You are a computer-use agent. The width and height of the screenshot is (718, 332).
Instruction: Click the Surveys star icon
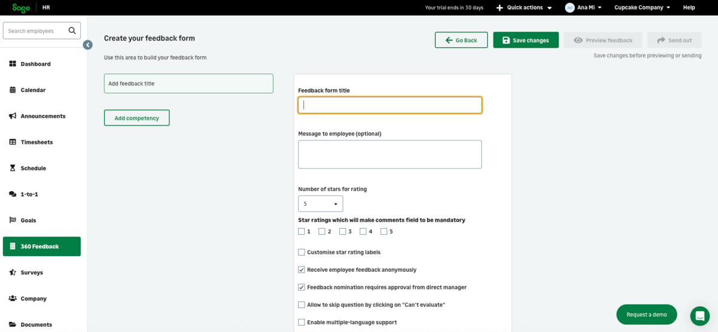(13, 272)
